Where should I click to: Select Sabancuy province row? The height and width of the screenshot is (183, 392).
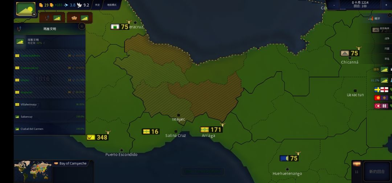(x=49, y=117)
